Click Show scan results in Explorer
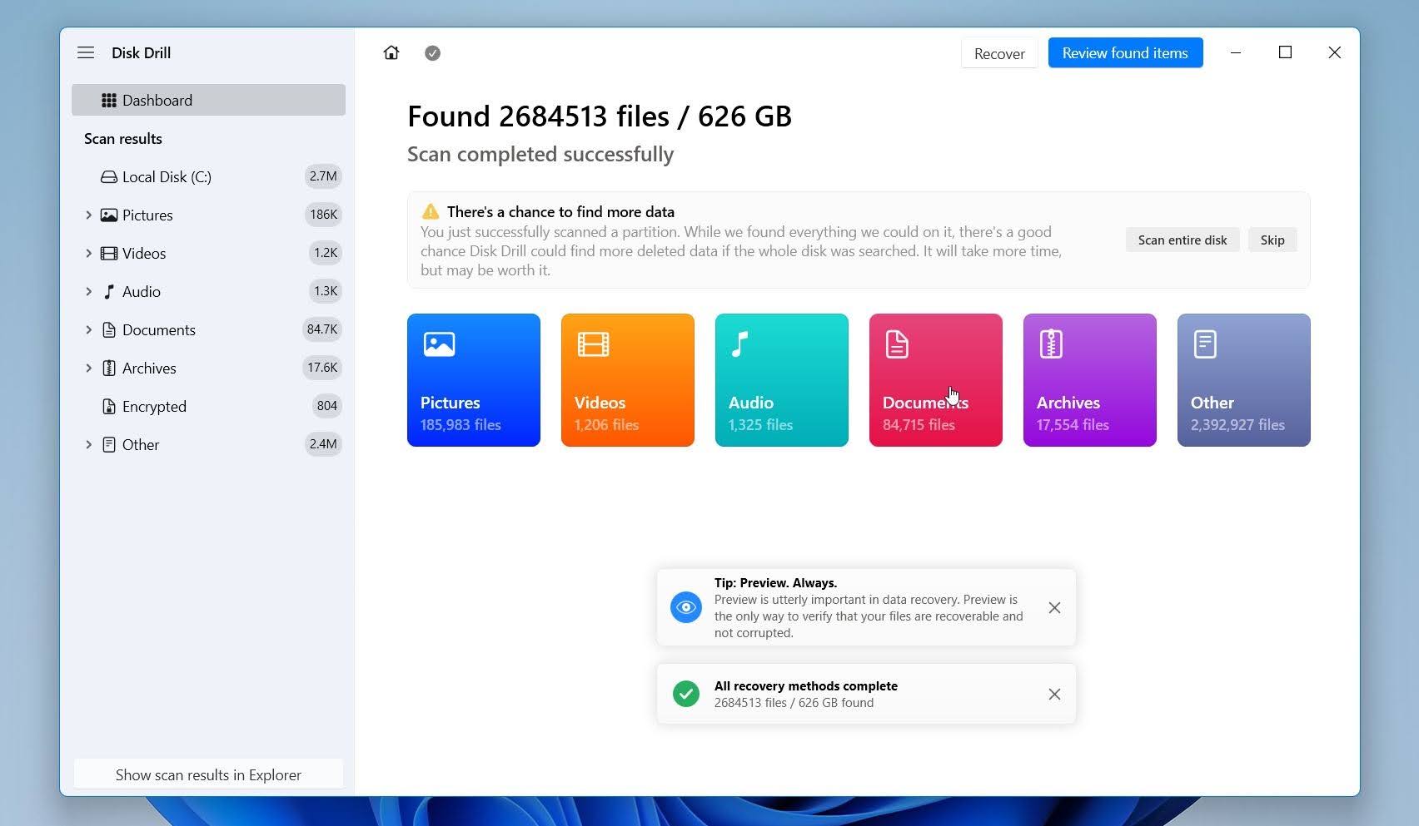This screenshot has width=1419, height=826. click(x=208, y=774)
